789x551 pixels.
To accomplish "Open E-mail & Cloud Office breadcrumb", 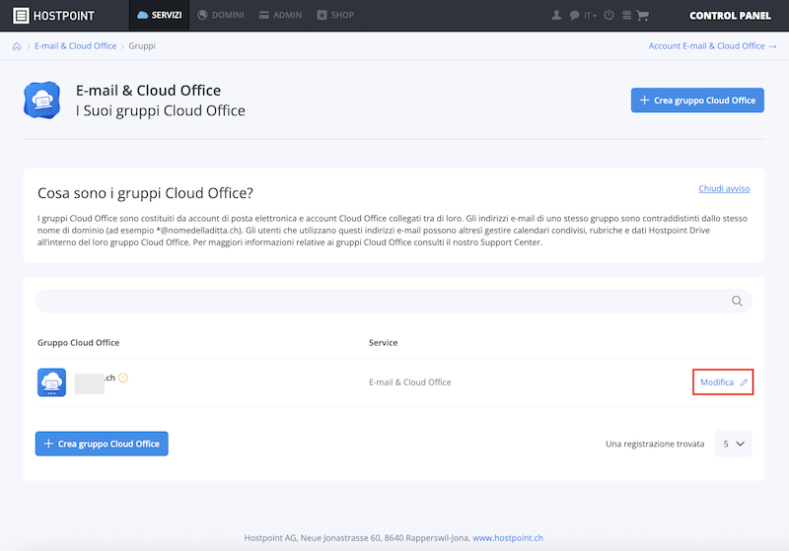I will [76, 45].
